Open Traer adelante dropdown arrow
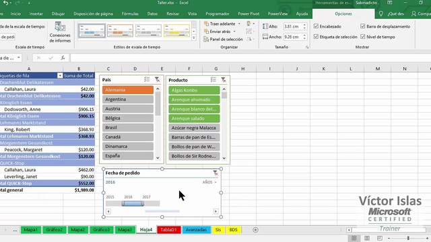 (239, 24)
